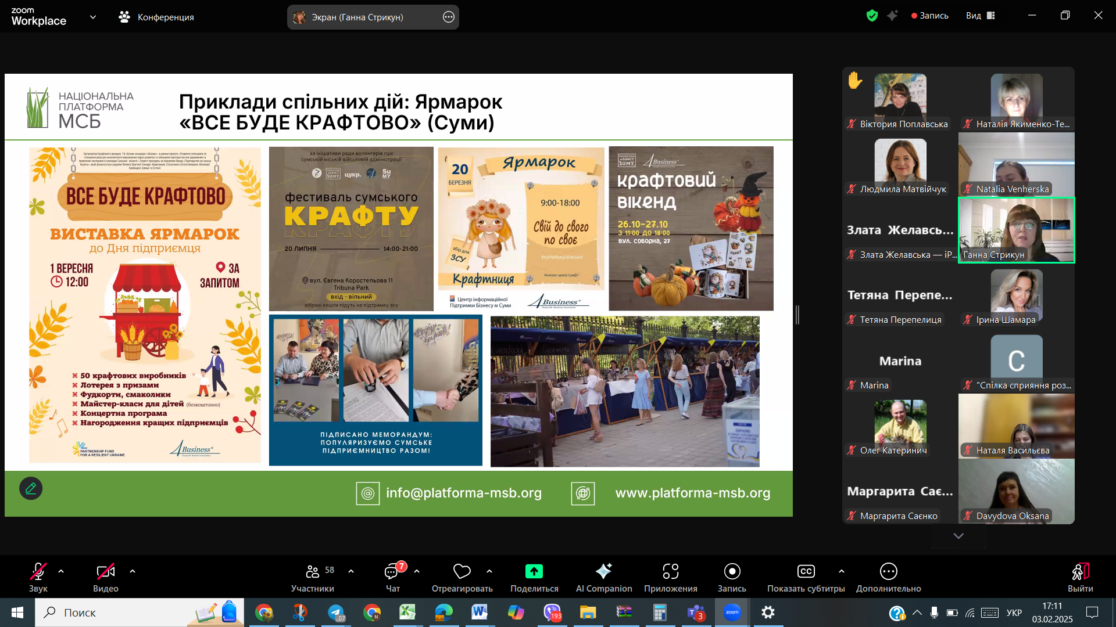Click the React heart icon
The image size is (1116, 627).
click(x=462, y=572)
